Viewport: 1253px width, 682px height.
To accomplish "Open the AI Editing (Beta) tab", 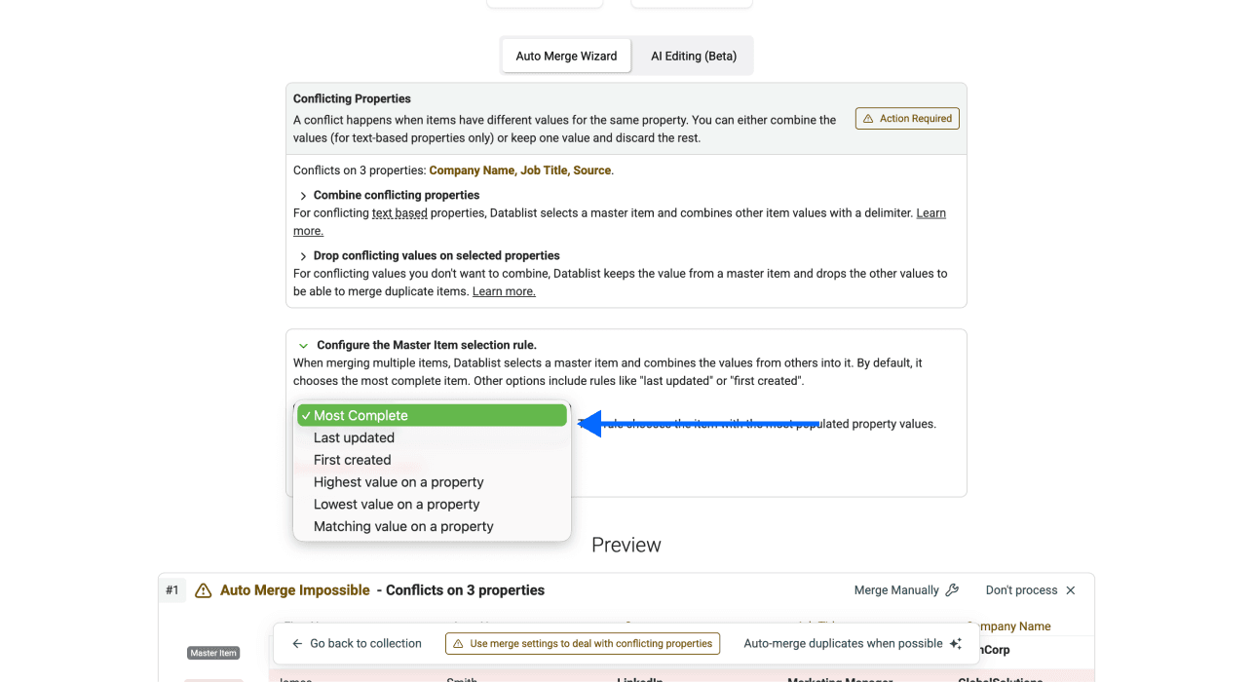I will 693,56.
